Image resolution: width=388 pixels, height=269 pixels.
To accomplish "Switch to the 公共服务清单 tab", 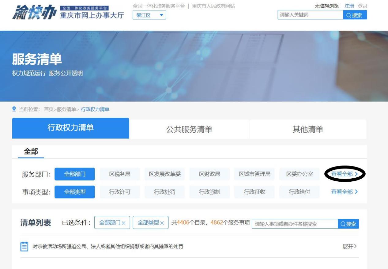I will (189, 129).
